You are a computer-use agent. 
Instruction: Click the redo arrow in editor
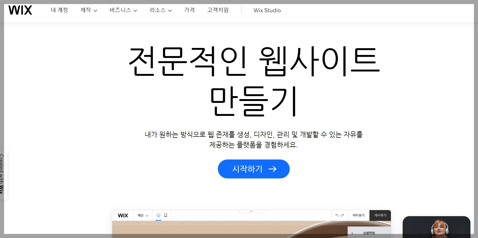342,216
